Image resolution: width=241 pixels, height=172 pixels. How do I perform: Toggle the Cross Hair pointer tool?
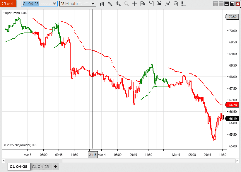(134, 4)
